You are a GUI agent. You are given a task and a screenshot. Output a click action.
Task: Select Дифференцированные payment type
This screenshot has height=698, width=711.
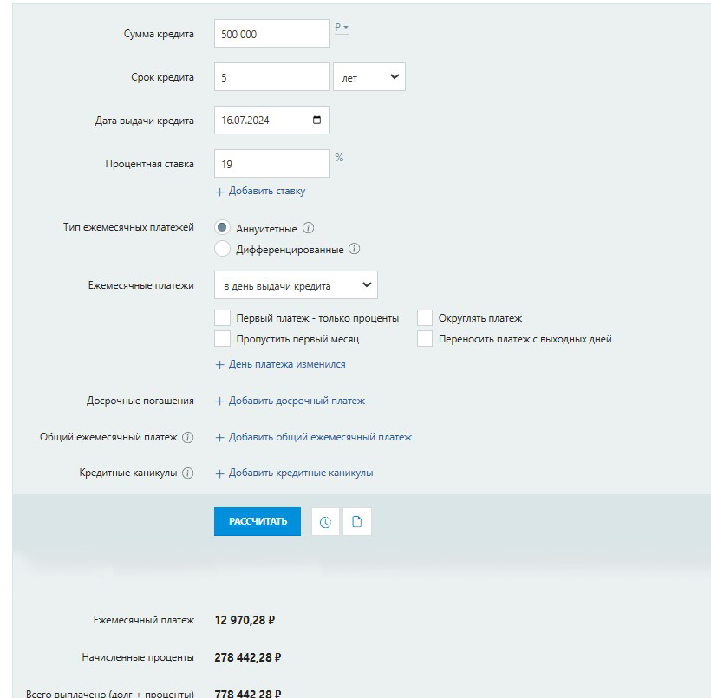pos(222,249)
